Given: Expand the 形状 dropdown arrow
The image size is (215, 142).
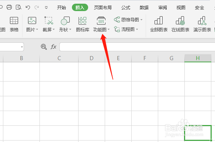Looking at the screenshot, I should [x=70, y=30].
